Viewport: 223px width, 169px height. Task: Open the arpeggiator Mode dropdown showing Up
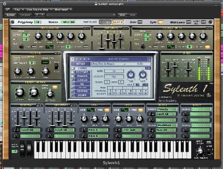pos(114,71)
